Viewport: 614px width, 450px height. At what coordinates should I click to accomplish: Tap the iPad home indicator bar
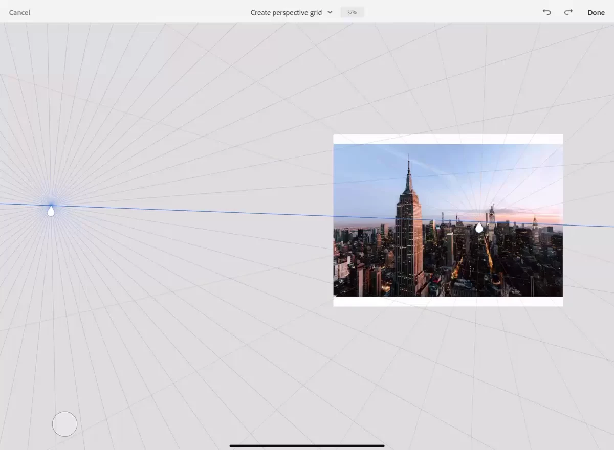coord(307,445)
